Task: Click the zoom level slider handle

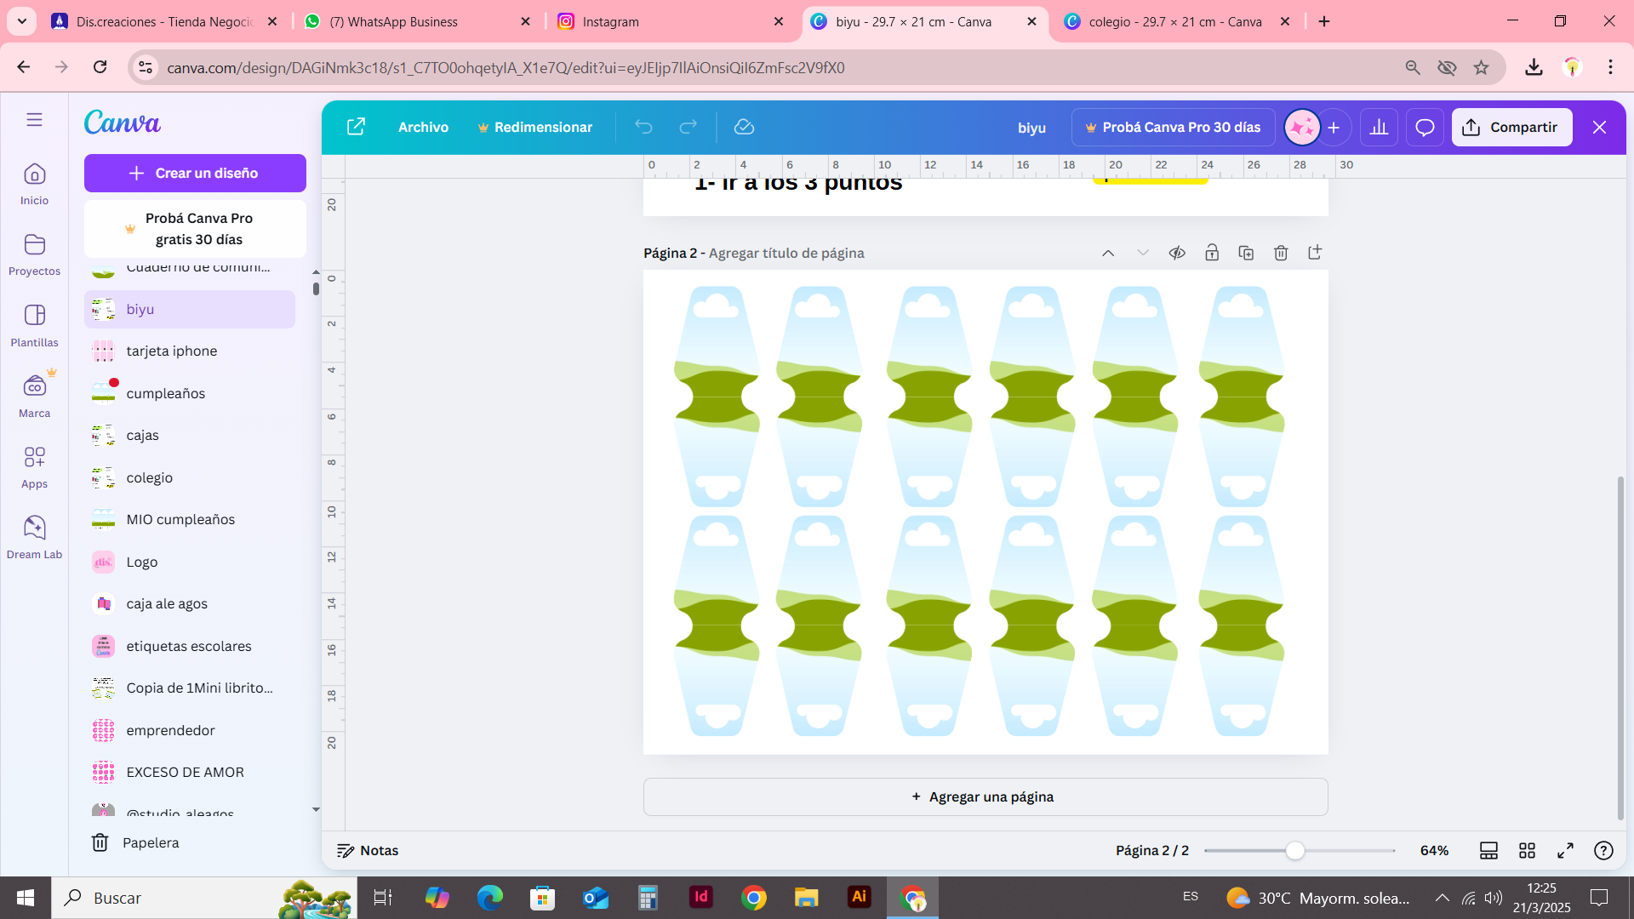Action: tap(1294, 850)
